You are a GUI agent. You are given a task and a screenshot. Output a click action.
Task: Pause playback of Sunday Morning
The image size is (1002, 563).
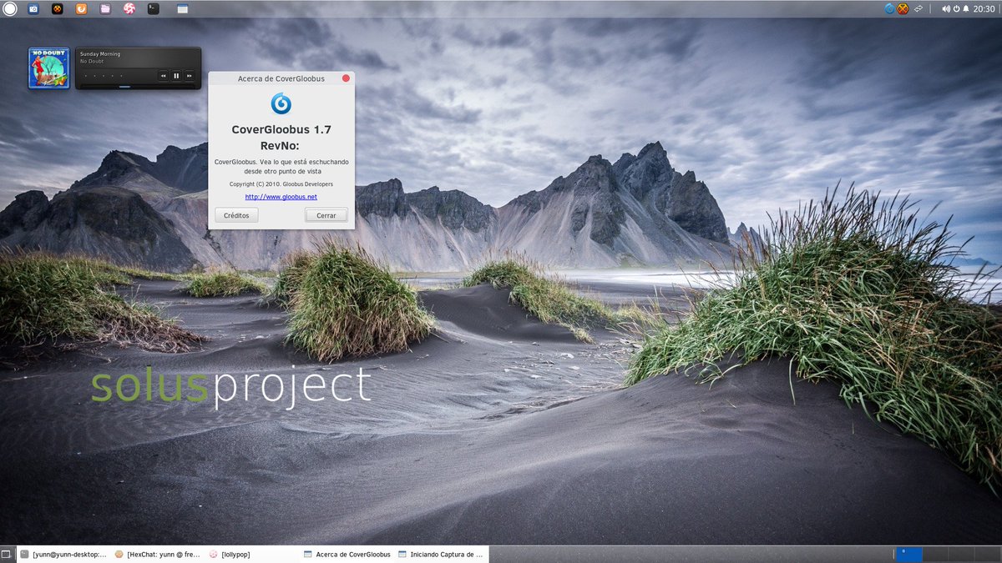(176, 76)
